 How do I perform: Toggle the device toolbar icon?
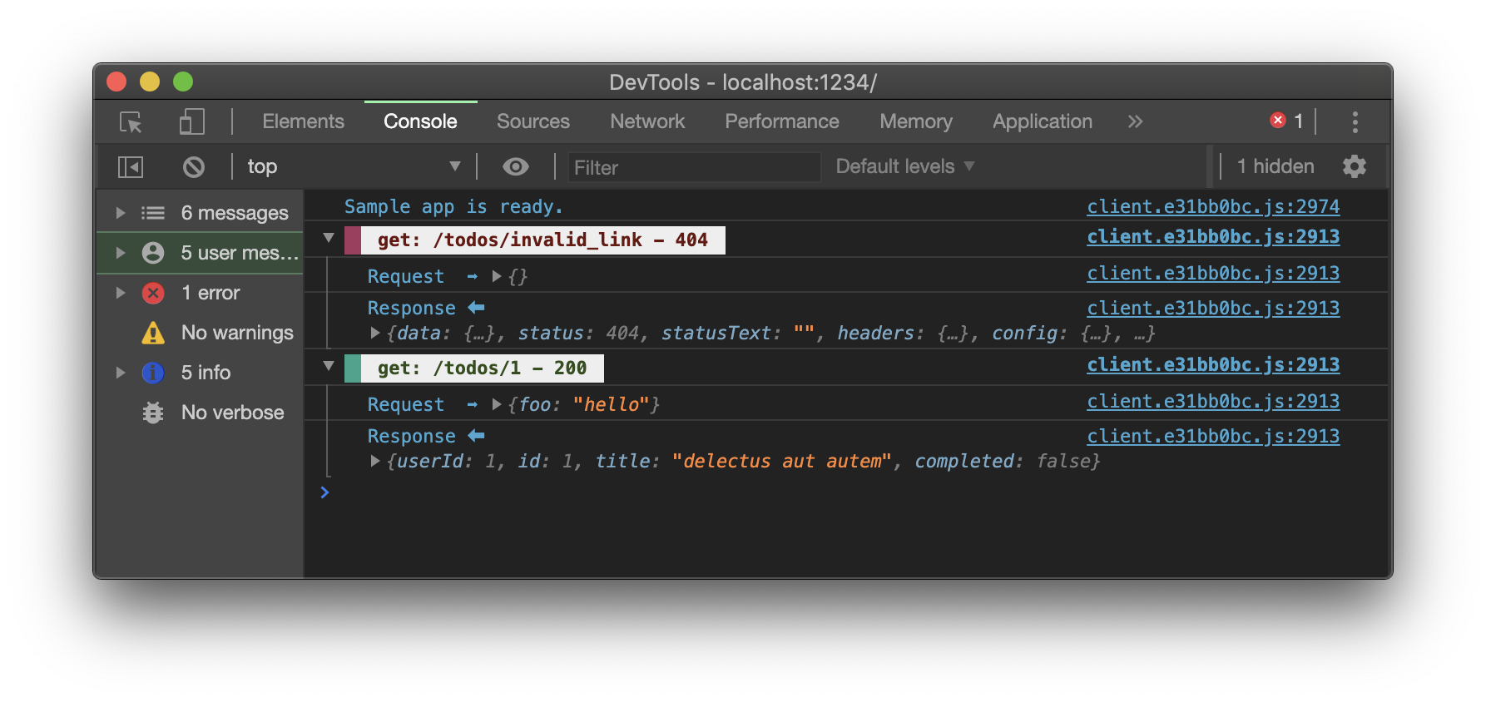(191, 121)
